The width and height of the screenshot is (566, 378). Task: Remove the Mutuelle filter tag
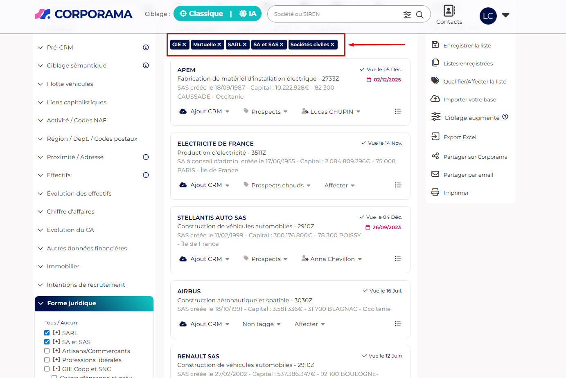(x=219, y=45)
